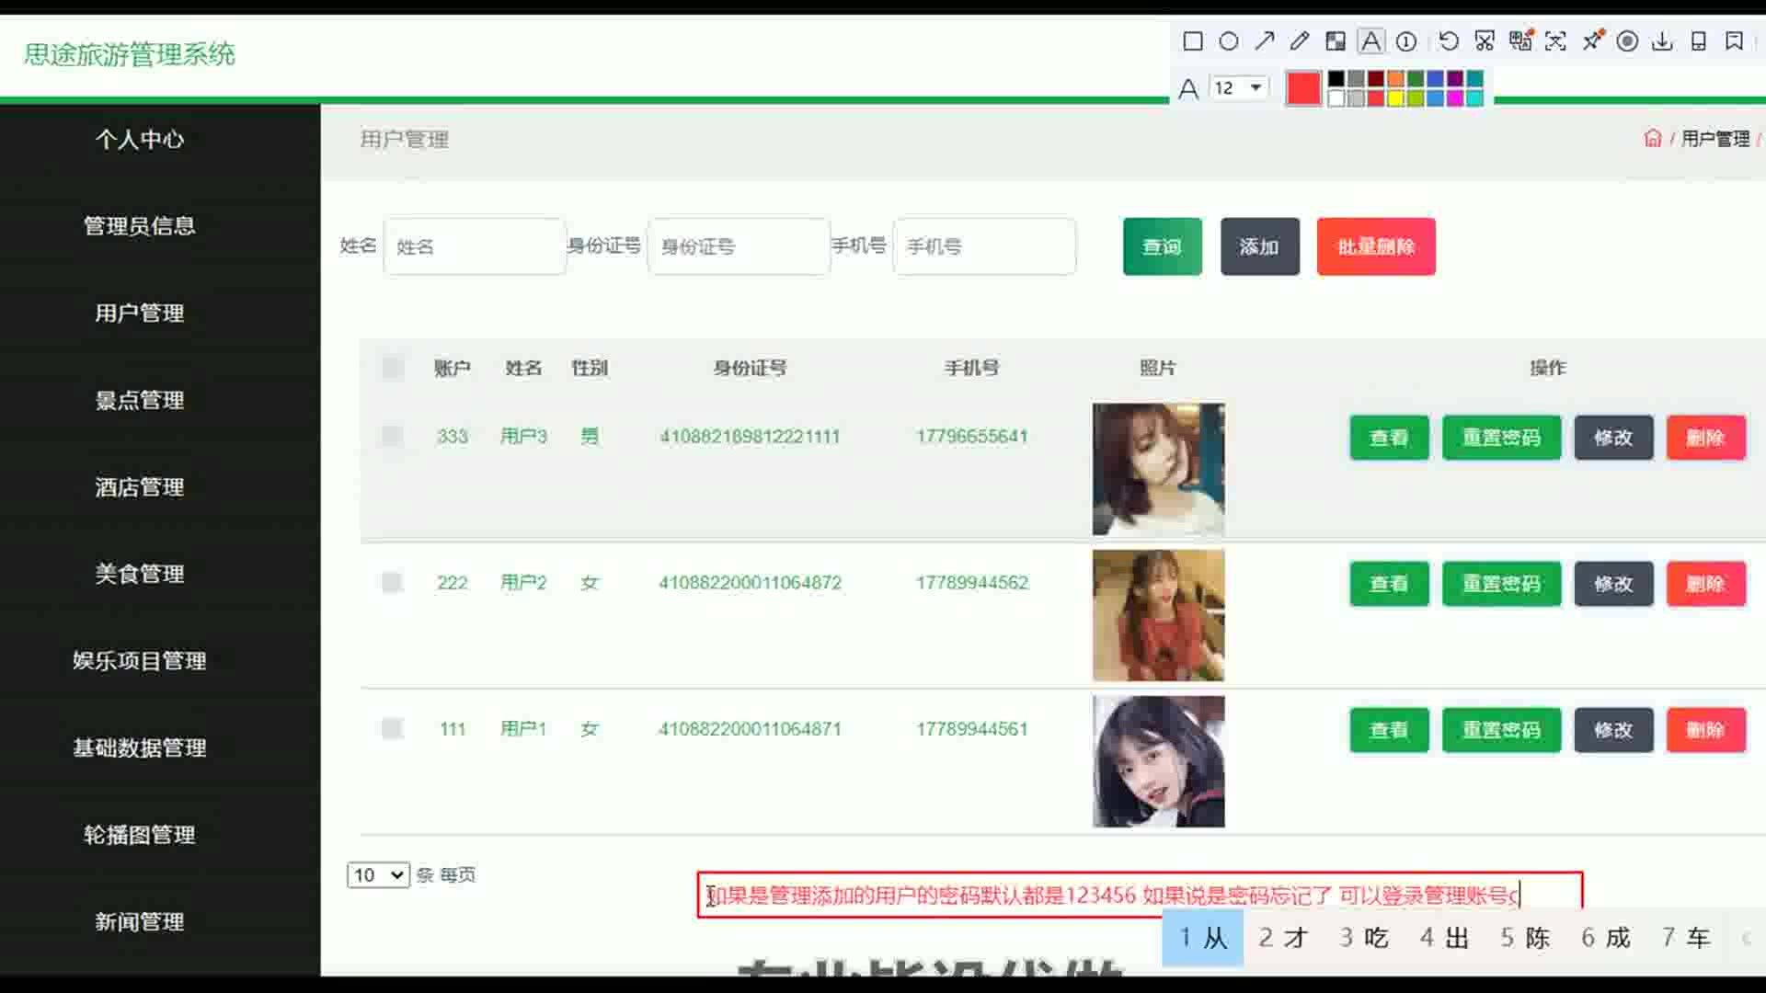The width and height of the screenshot is (1766, 993).
Task: Click the green 查询 button
Action: [x=1162, y=246]
